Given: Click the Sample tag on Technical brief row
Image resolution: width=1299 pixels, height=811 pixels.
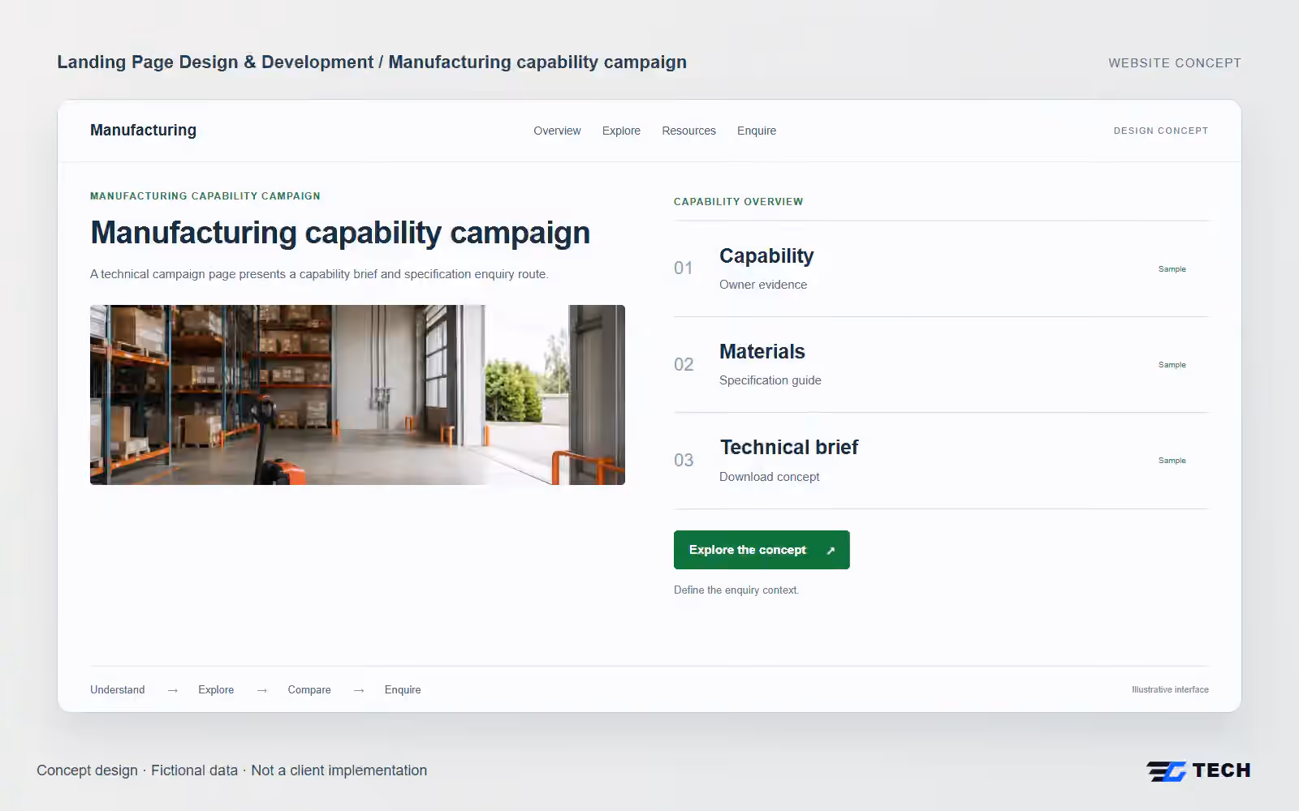Looking at the screenshot, I should click(x=1172, y=461).
